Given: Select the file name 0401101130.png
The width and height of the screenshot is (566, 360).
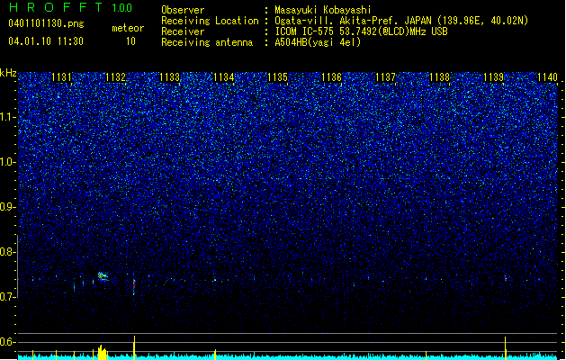Looking at the screenshot, I should pos(46,23).
